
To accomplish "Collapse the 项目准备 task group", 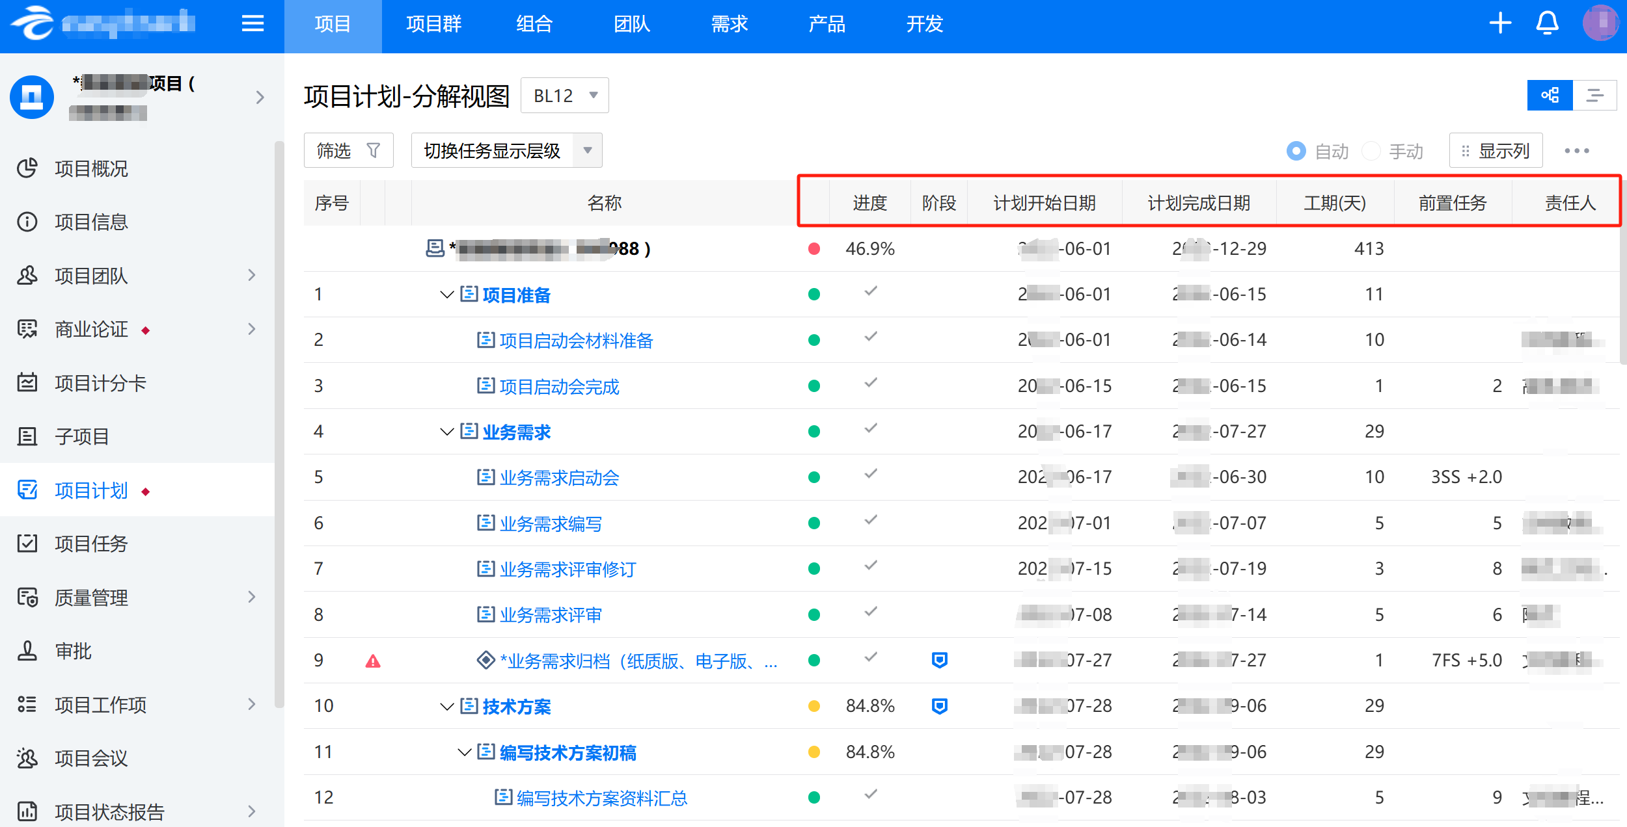I will pyautogui.click(x=446, y=295).
